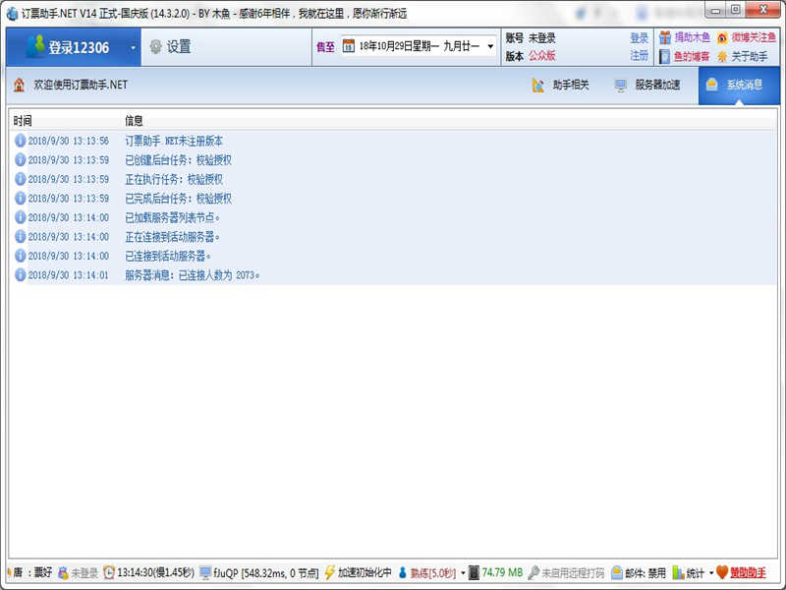This screenshot has height=590, width=786.
Task: Click the lightning icon for 加速初始化中
Action: tap(329, 572)
